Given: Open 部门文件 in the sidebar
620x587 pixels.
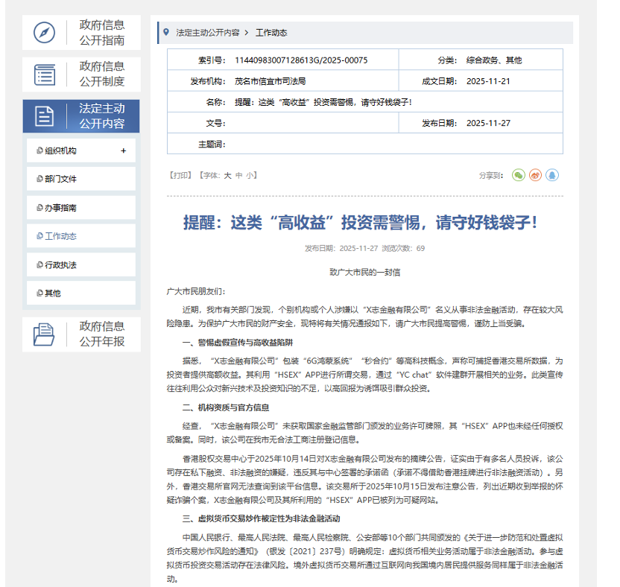Looking at the screenshot, I should click(x=60, y=179).
